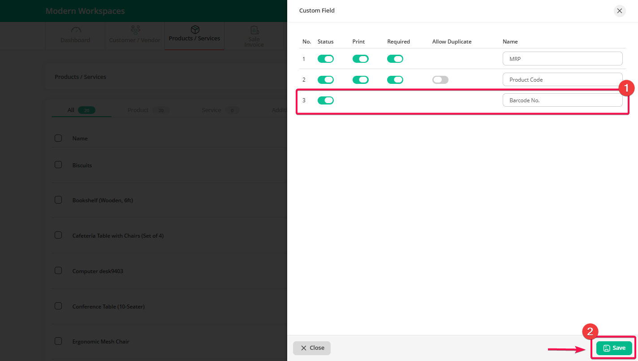Turn off Required for Product Code

click(x=395, y=80)
